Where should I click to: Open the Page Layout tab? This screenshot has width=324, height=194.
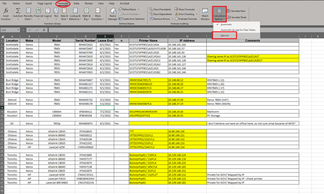pos(45,4)
